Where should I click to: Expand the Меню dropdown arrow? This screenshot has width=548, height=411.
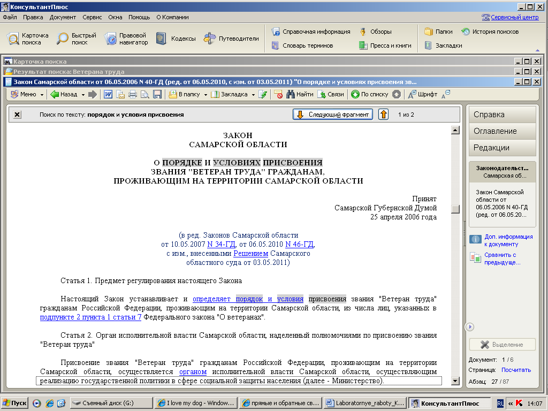coord(42,95)
